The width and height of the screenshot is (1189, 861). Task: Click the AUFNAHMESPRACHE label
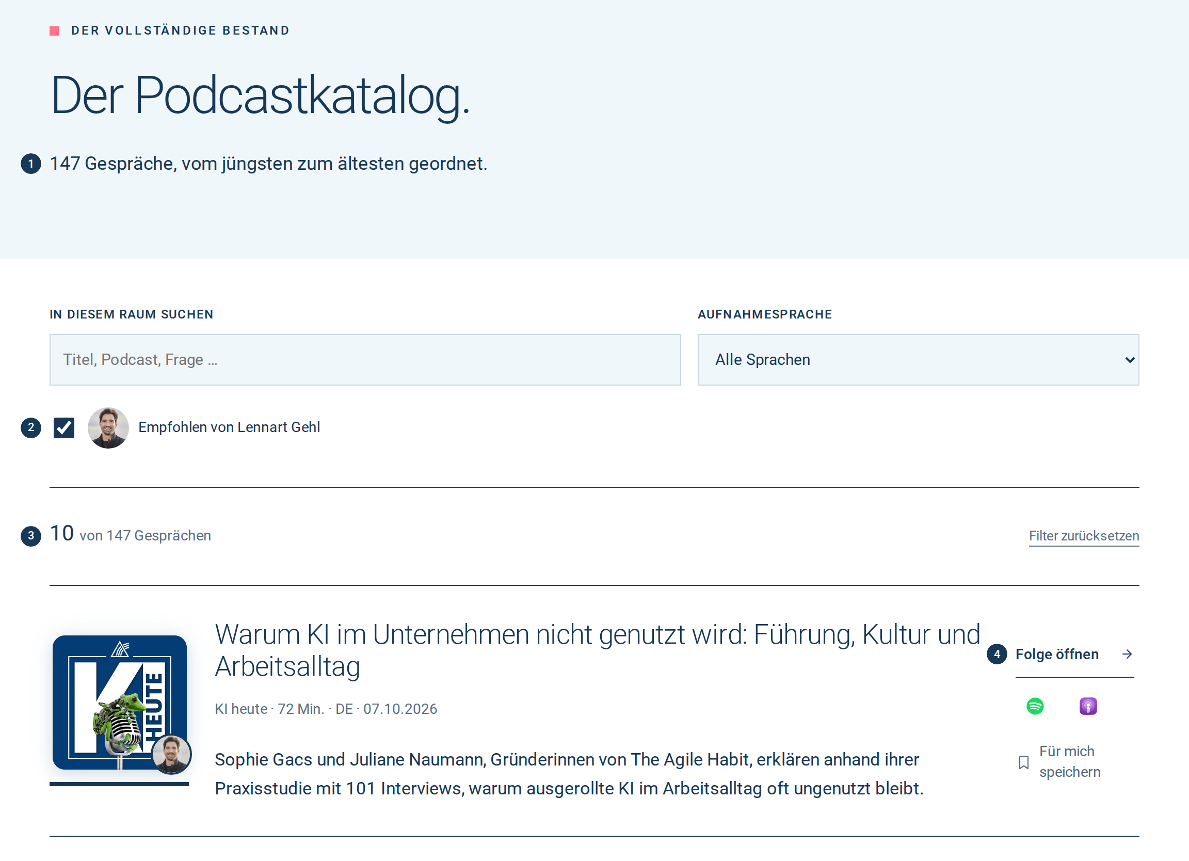click(765, 314)
